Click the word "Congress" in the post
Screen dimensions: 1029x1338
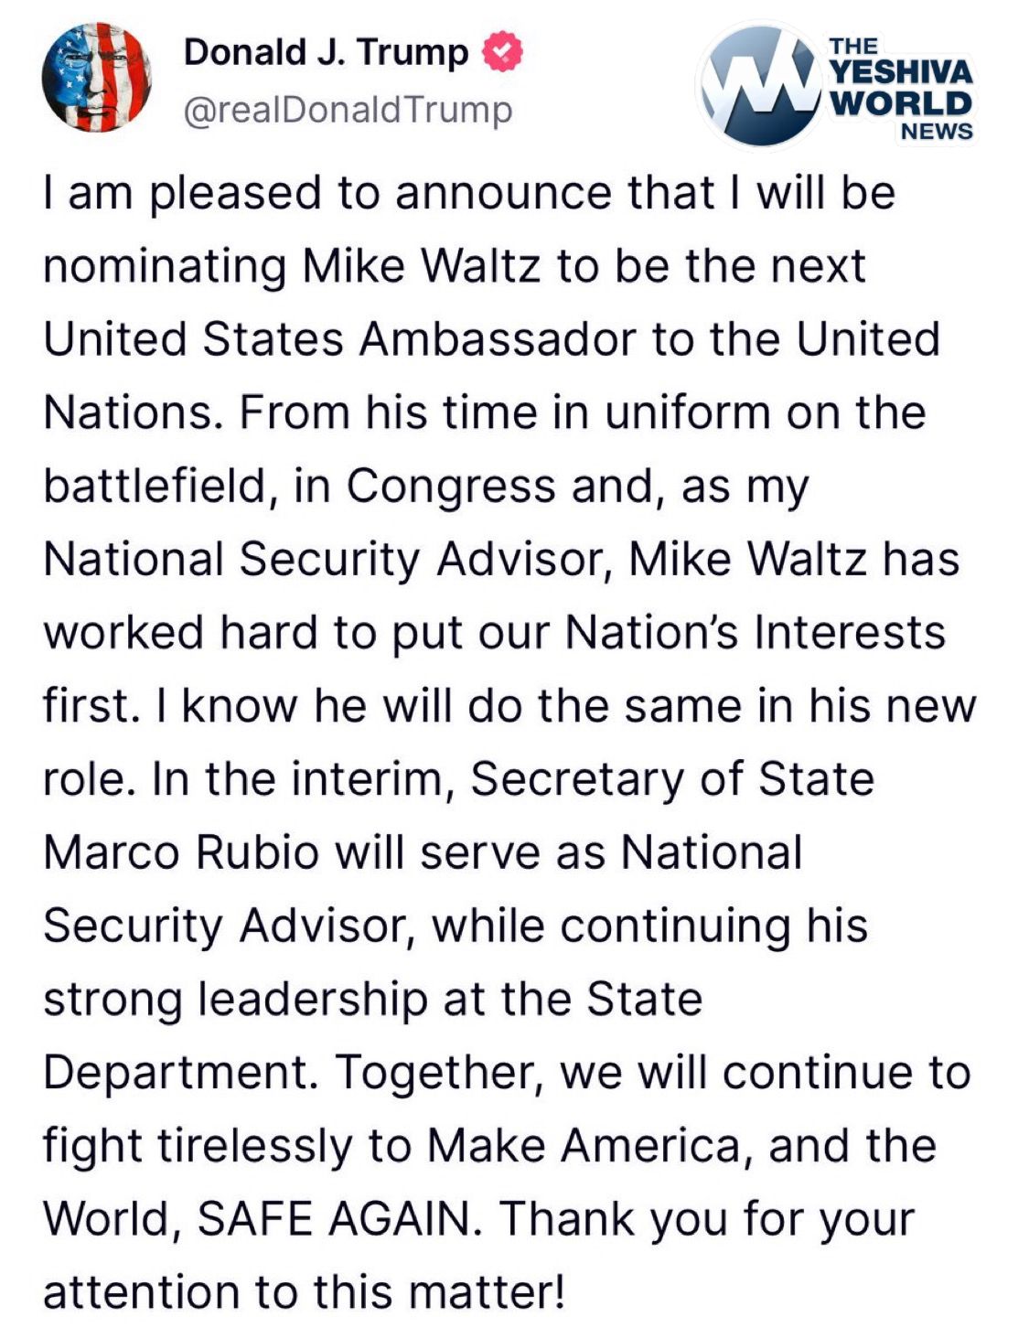pos(450,486)
